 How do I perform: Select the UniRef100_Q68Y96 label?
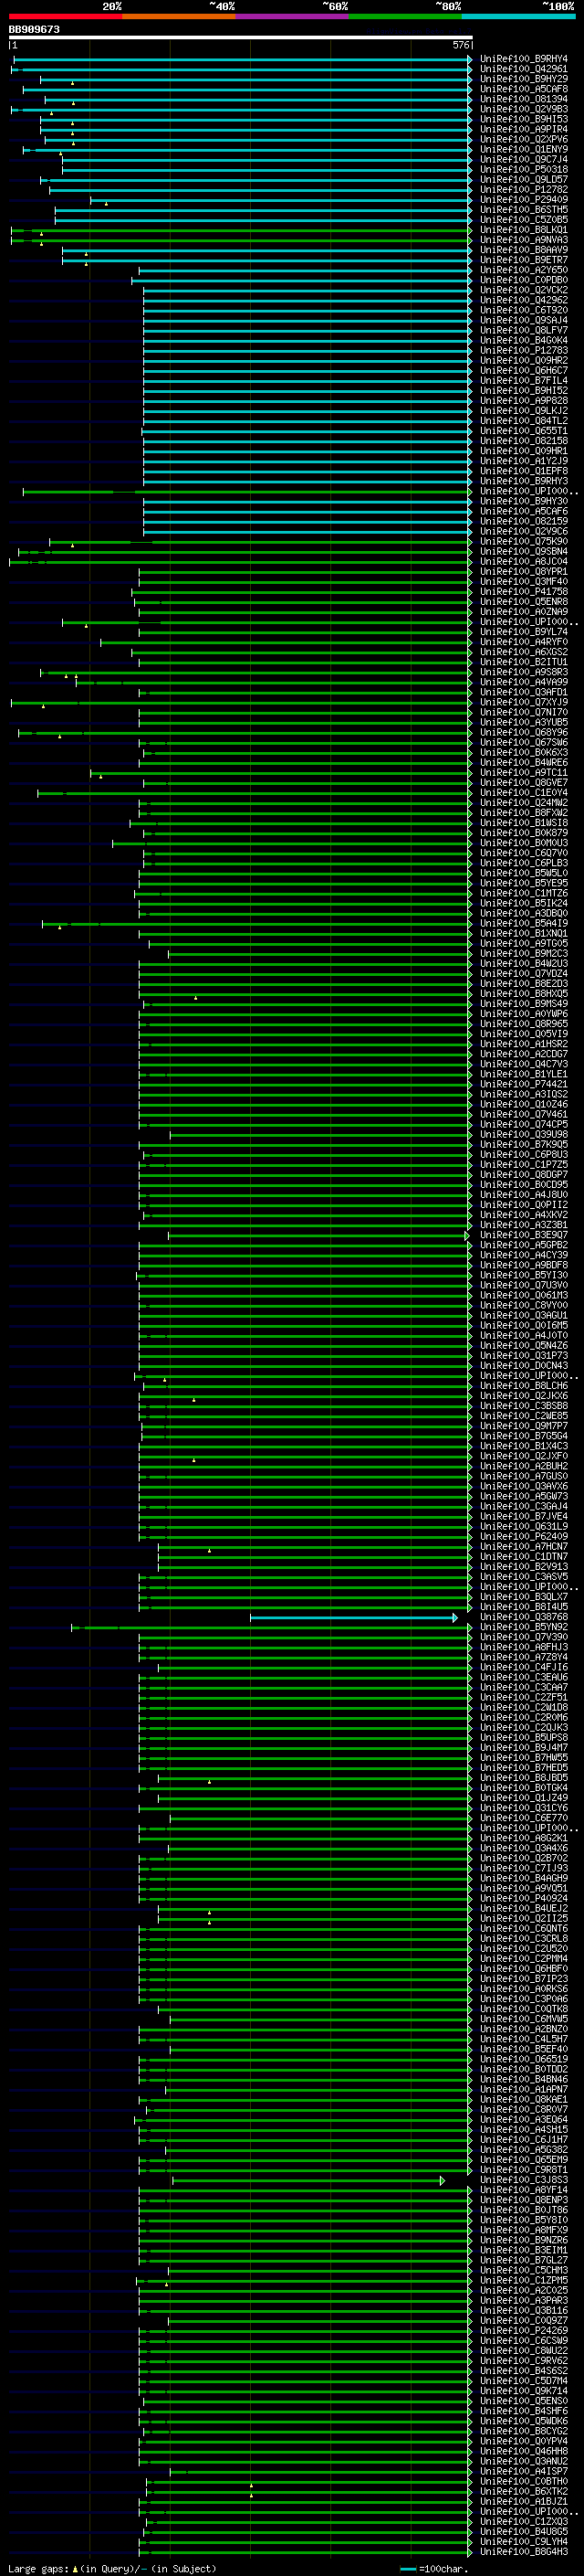point(523,733)
